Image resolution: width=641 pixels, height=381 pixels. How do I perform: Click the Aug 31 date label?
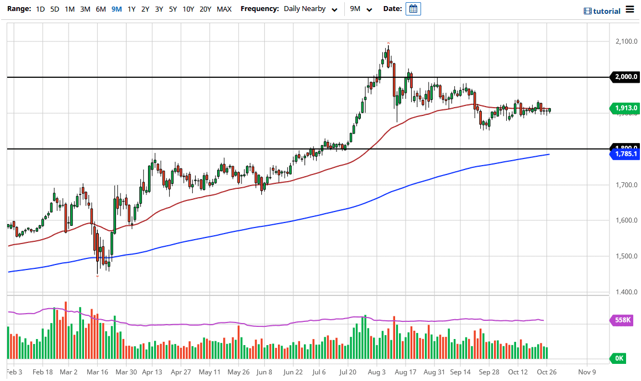[x=434, y=372]
